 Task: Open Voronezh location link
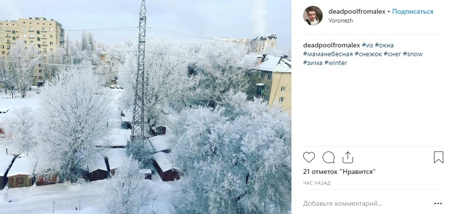tap(341, 21)
